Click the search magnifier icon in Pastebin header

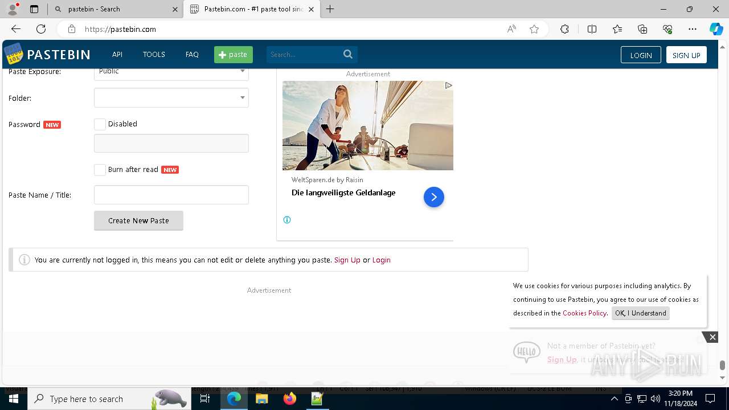348,54
